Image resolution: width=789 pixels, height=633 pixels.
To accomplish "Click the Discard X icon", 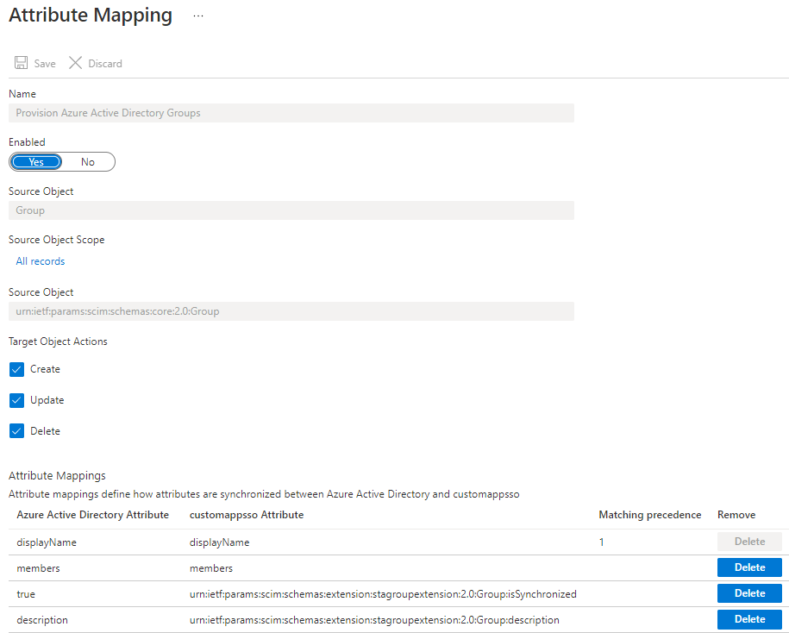I will [76, 63].
